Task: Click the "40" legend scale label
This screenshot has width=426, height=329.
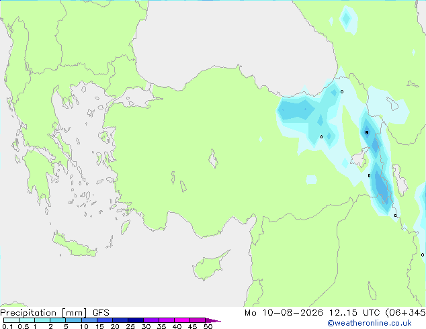Action: pyautogui.click(x=177, y=326)
